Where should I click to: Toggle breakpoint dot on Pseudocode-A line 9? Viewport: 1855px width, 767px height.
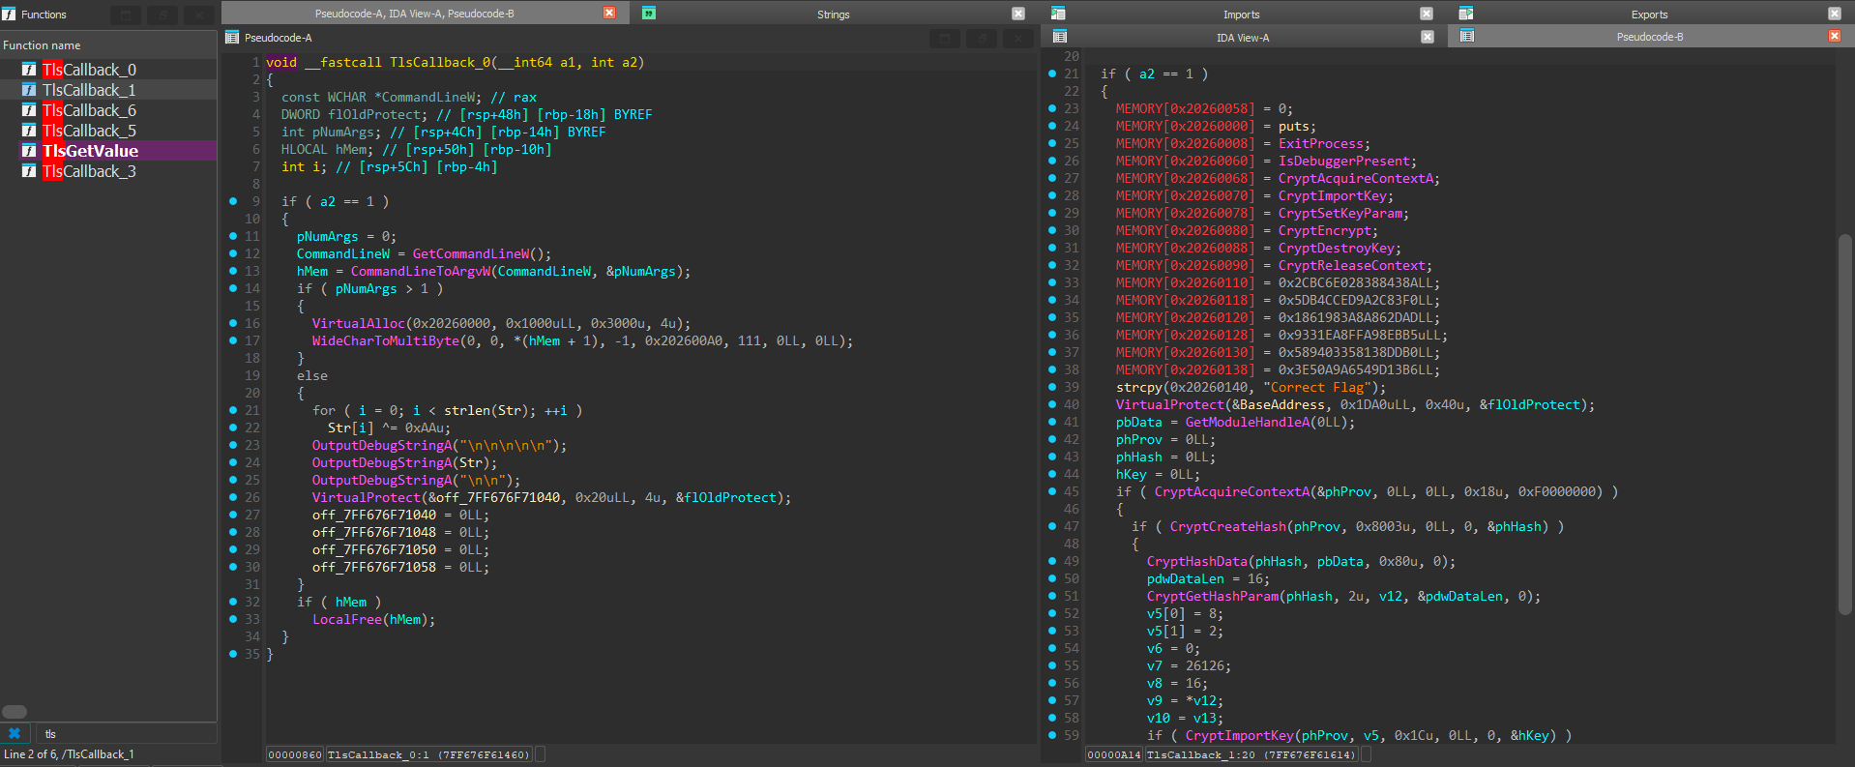[x=233, y=201]
